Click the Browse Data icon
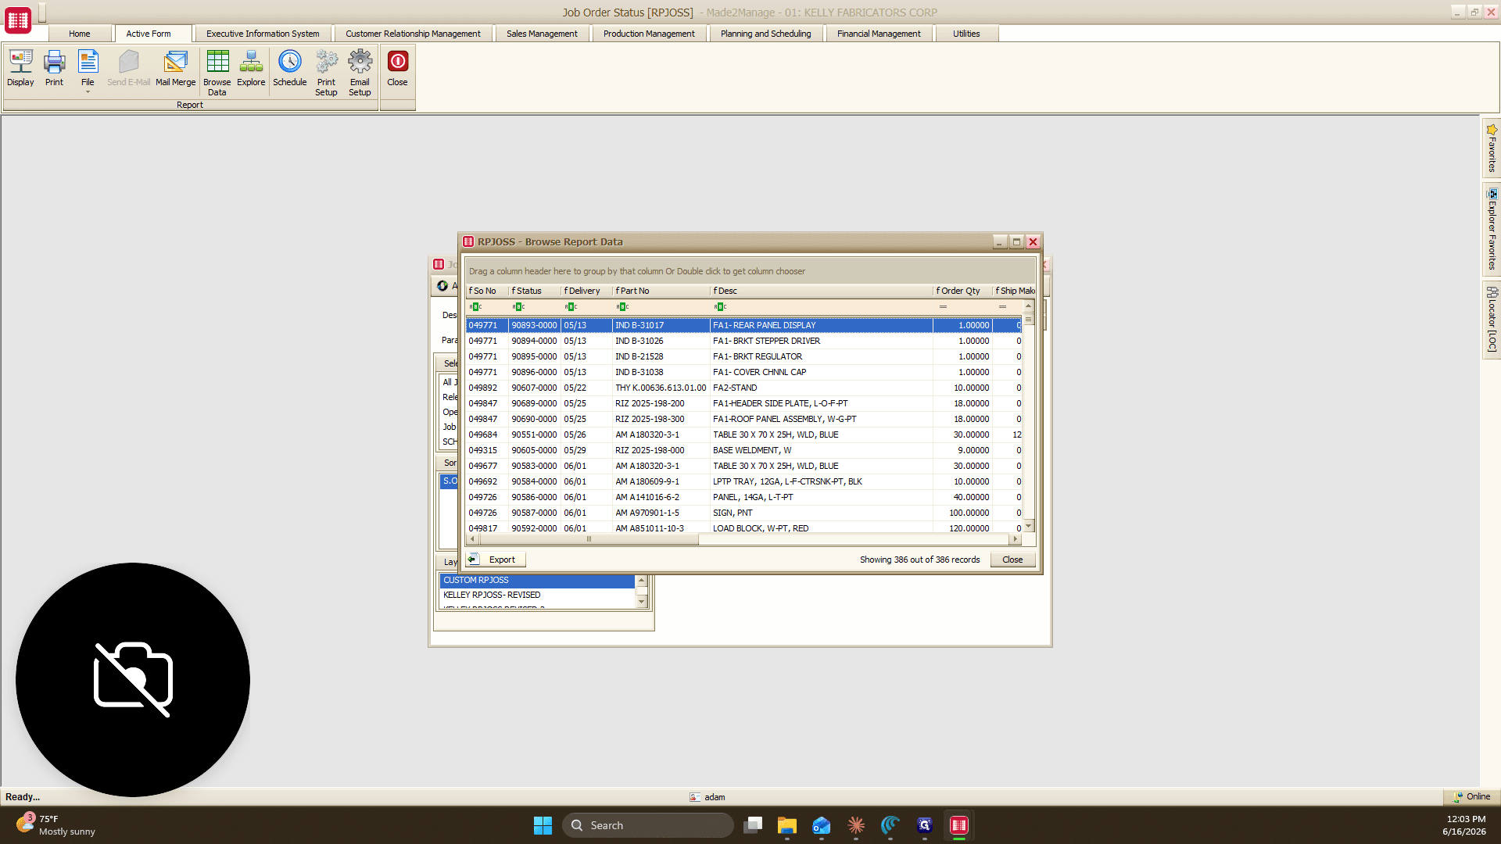The image size is (1501, 844). 217,73
